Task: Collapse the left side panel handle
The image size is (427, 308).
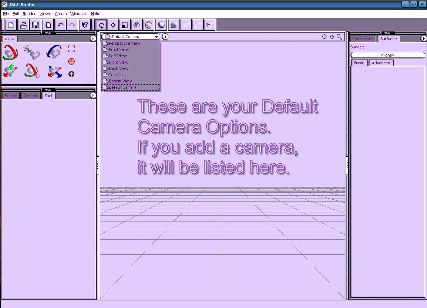Action: pos(97,165)
